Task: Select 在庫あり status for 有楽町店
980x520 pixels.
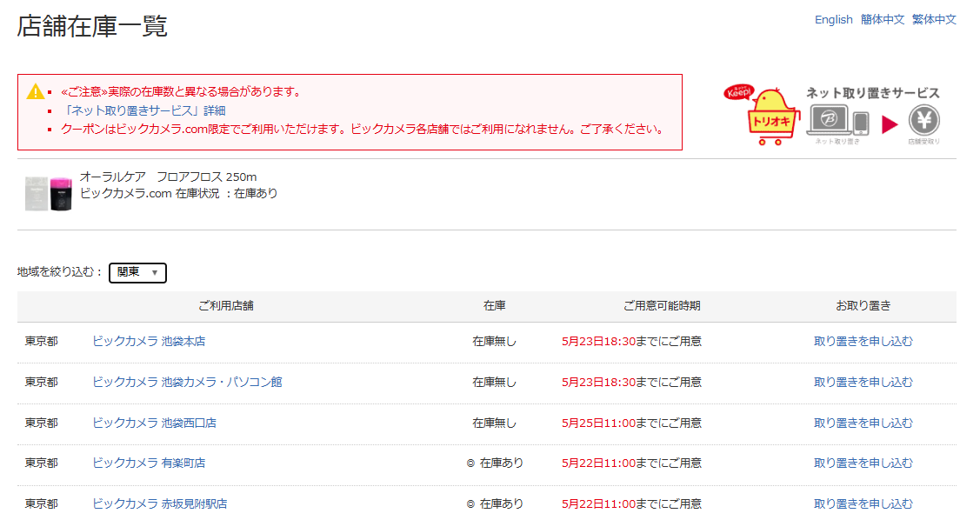Action: pyautogui.click(x=495, y=463)
